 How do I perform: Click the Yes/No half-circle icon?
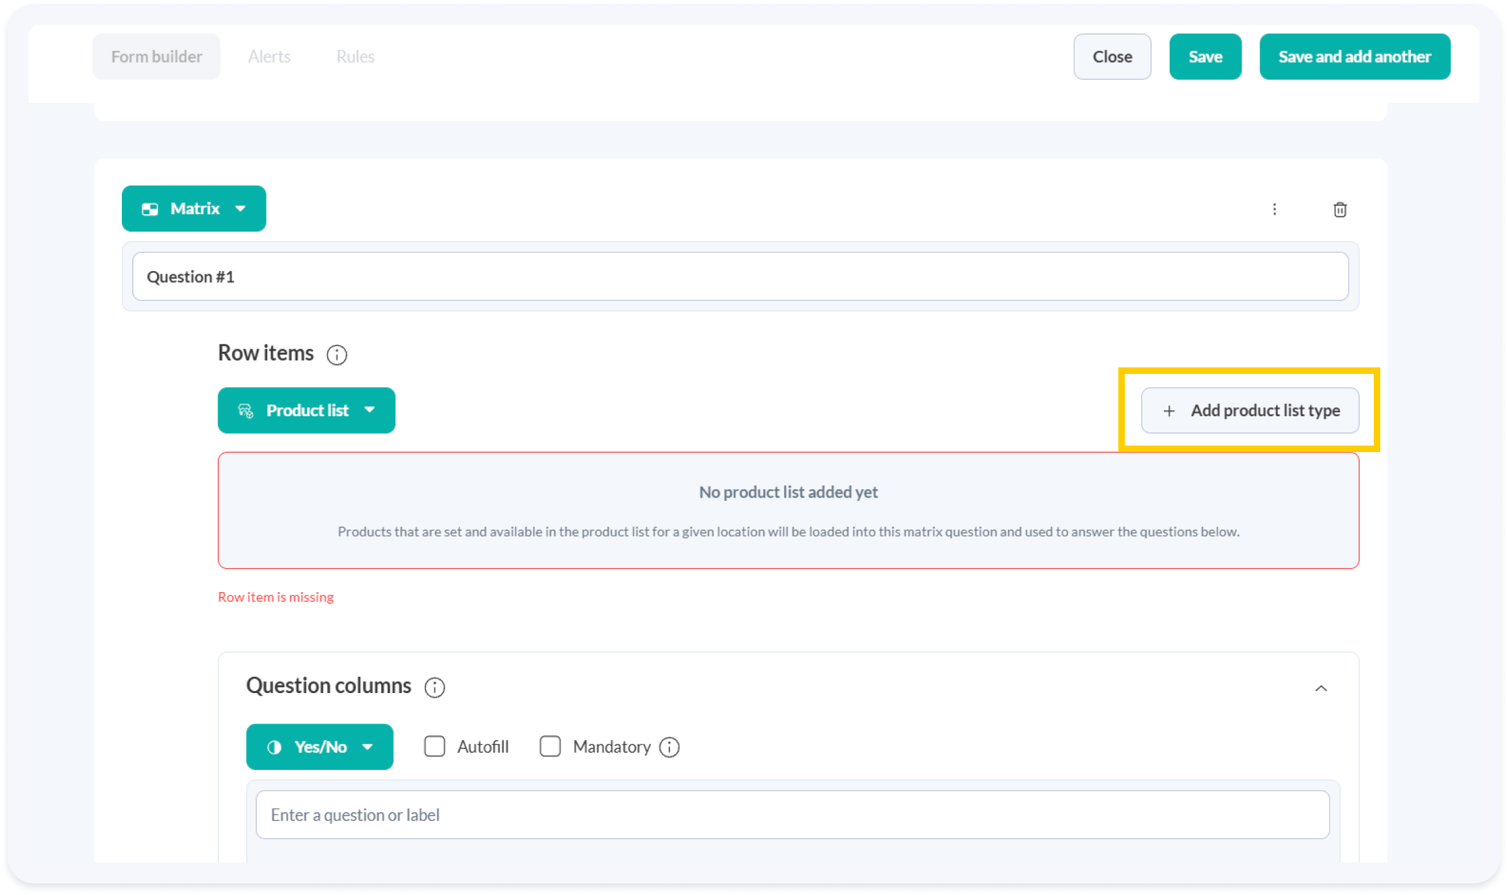[274, 747]
